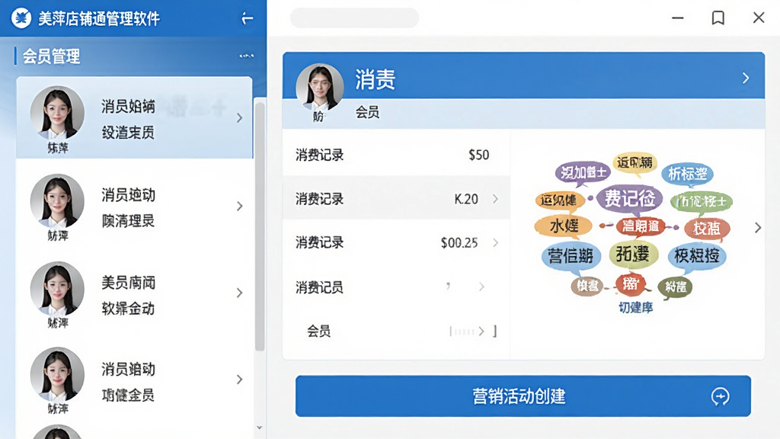The height and width of the screenshot is (439, 780).
Task: Click the $00.25 amount value
Action: click(459, 243)
